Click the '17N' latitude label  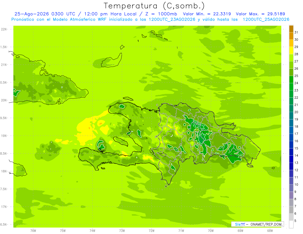coord(4,207)
